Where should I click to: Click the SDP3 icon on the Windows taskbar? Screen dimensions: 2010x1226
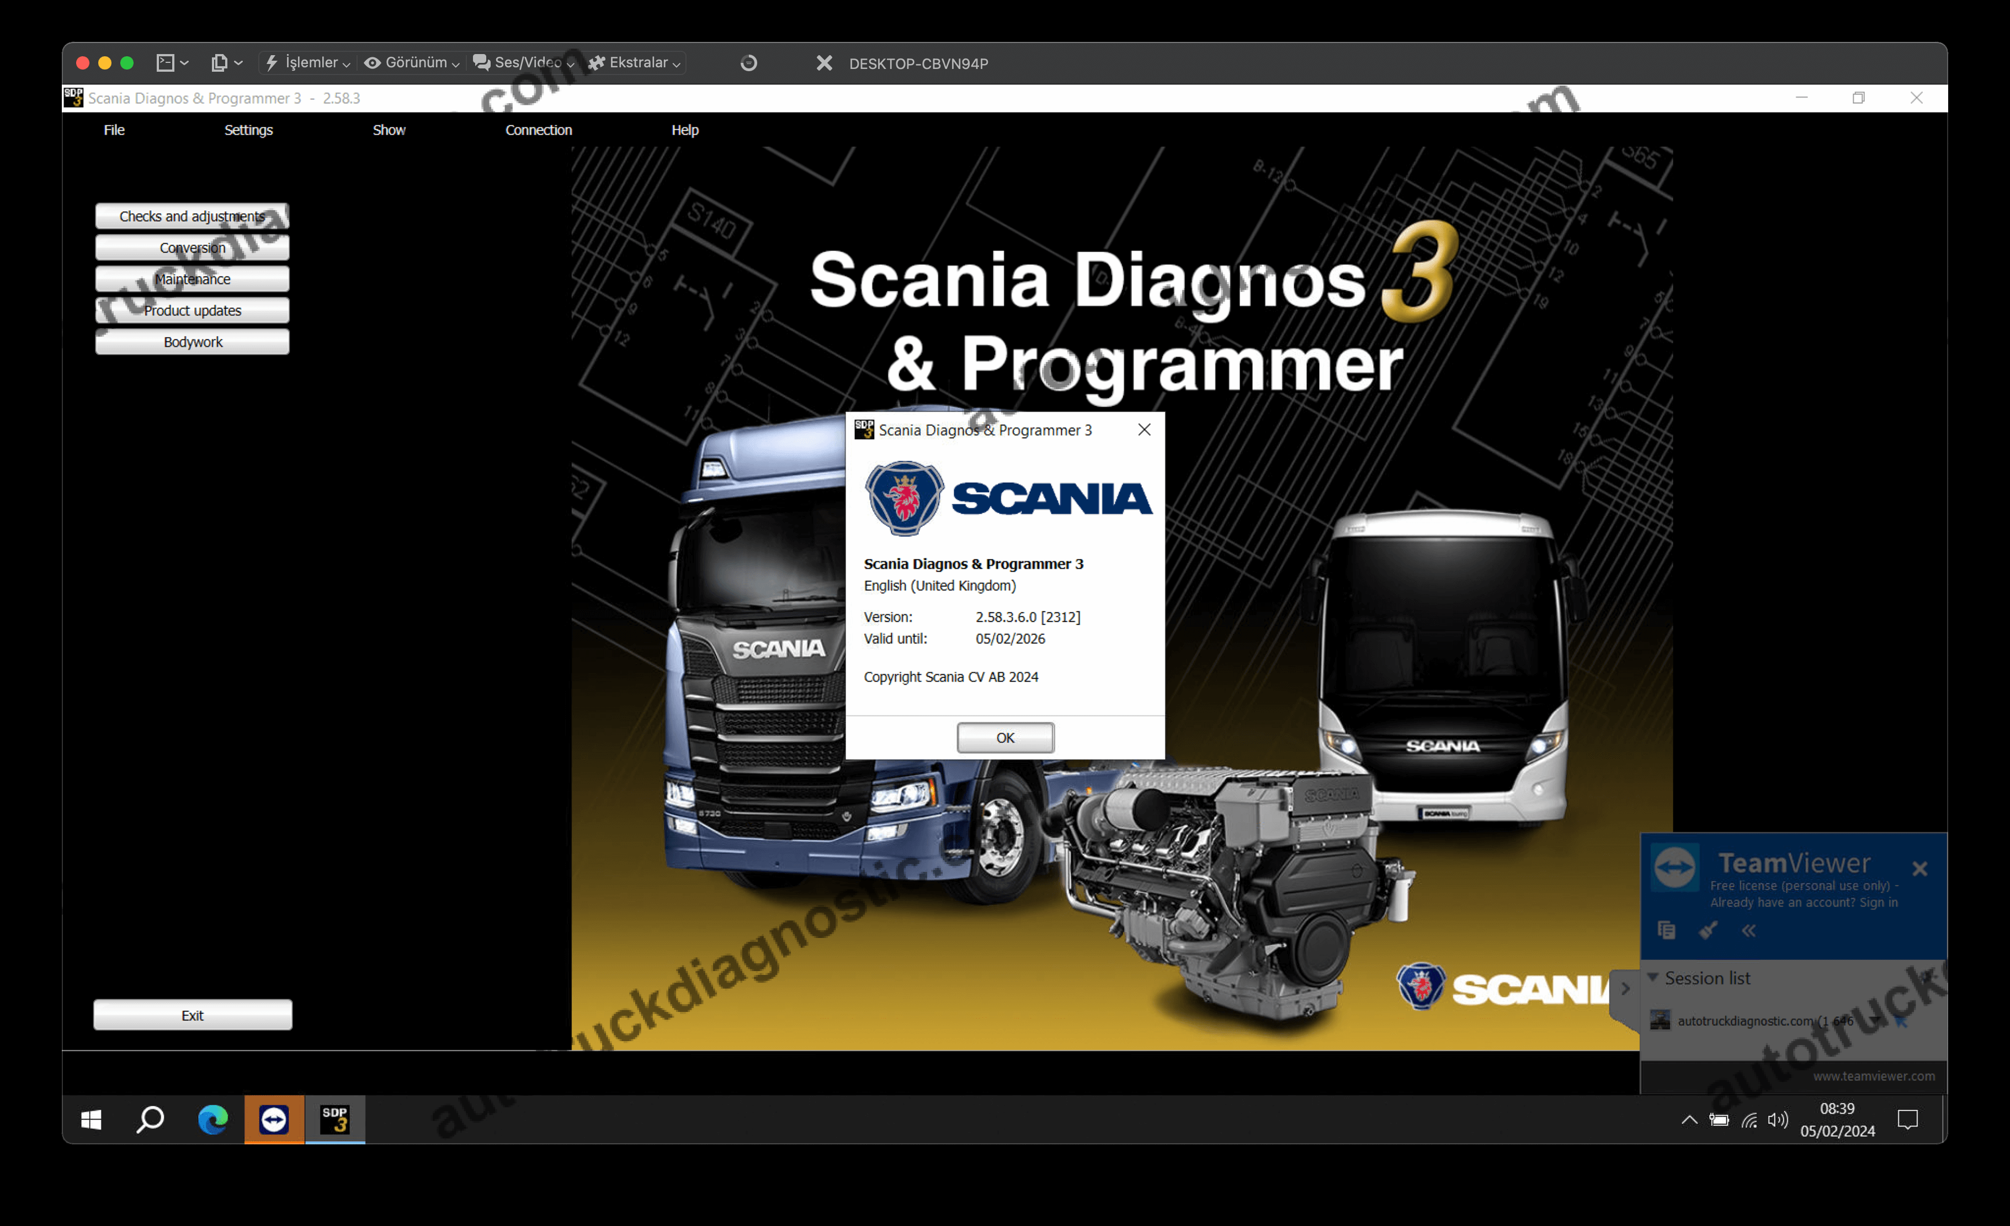[x=334, y=1120]
